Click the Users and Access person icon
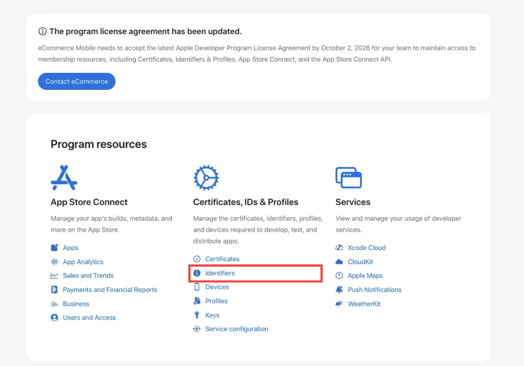 (54, 318)
